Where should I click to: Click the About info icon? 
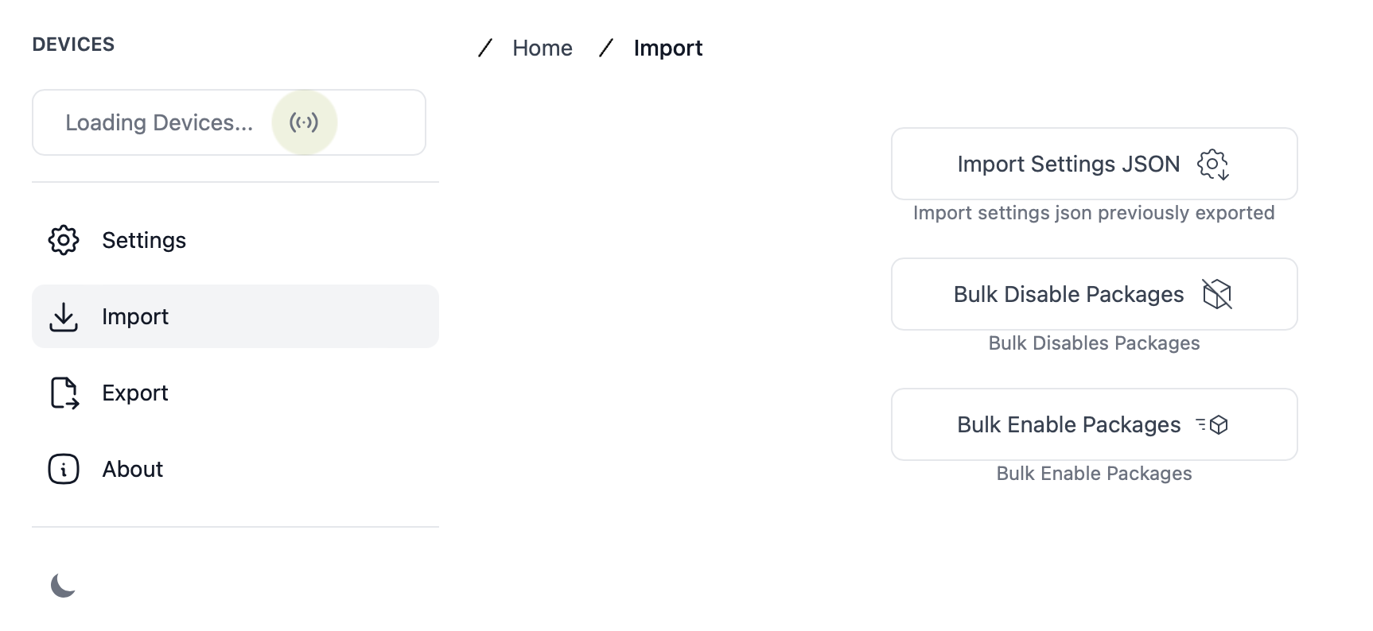(64, 469)
